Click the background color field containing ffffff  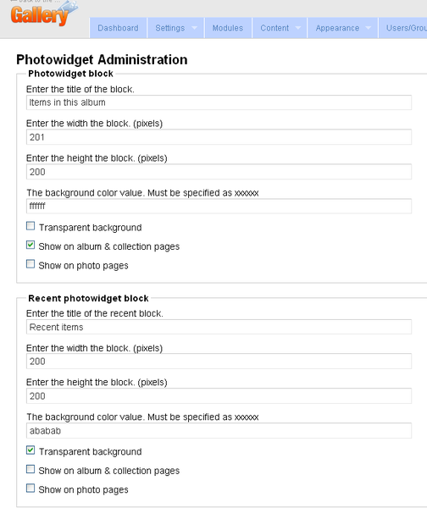pyautogui.click(x=219, y=206)
